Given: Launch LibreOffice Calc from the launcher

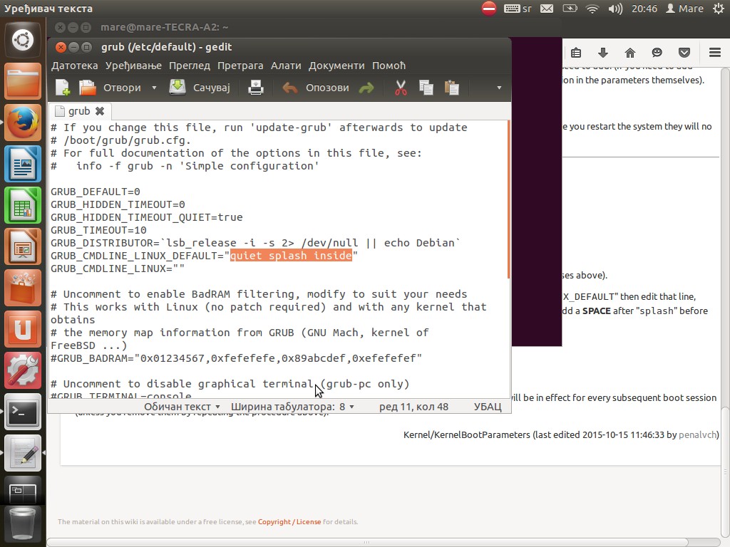Looking at the screenshot, I should tap(23, 205).
